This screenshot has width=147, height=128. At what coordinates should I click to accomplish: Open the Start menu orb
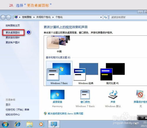click(x=5, y=124)
